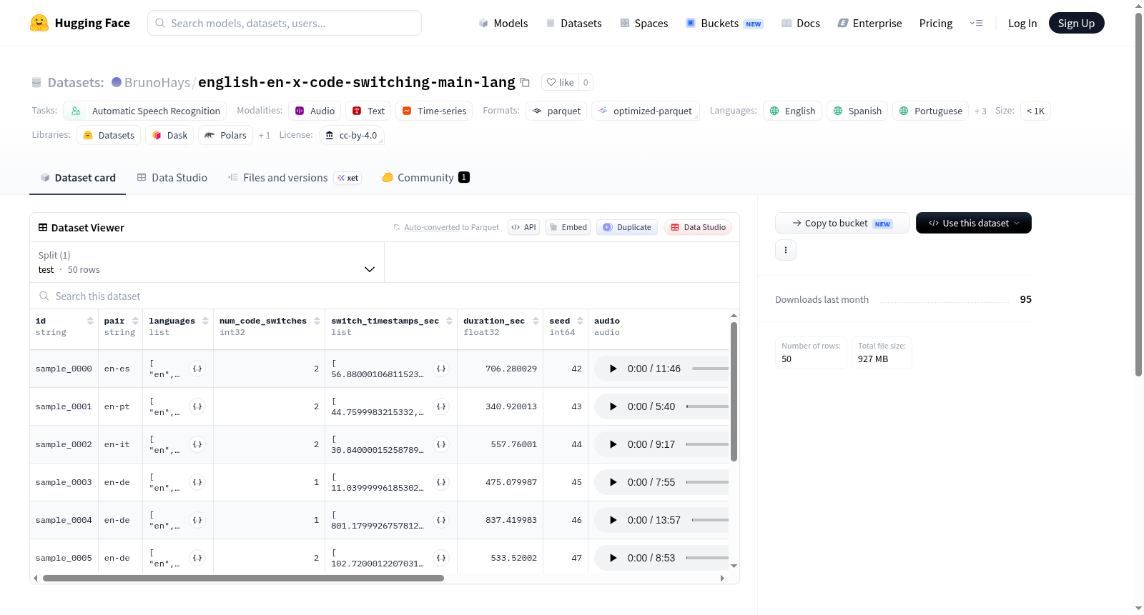Screen dimensions: 1144x615
Task: Expand languages list cell for sample_0003
Action: (x=197, y=482)
